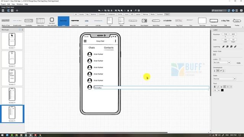The height and width of the screenshot is (137, 244).
Task: Toggle Bold text formatting
Action: (x=215, y=87)
